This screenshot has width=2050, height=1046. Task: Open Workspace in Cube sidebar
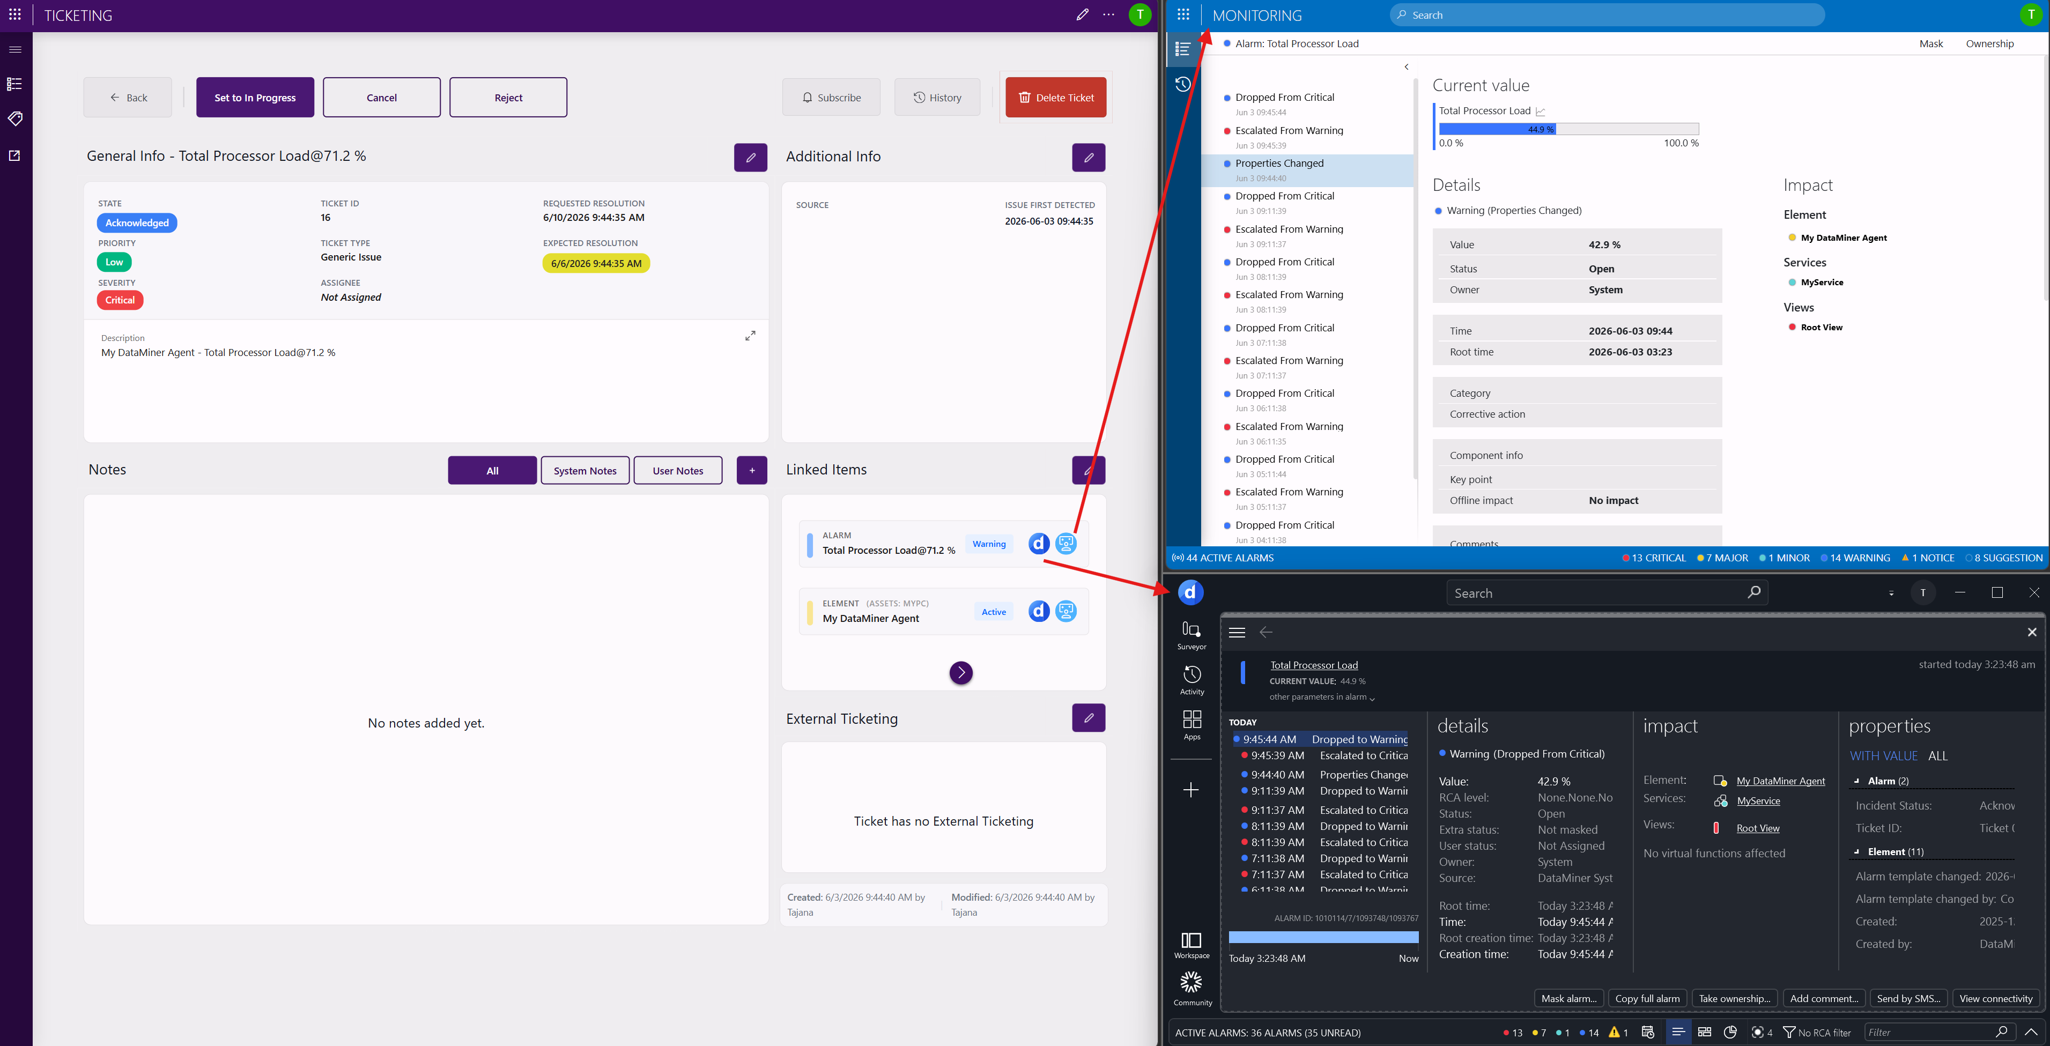1191,945
